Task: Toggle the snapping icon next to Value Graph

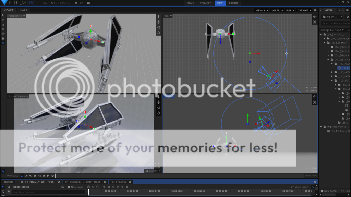Action: point(313,187)
